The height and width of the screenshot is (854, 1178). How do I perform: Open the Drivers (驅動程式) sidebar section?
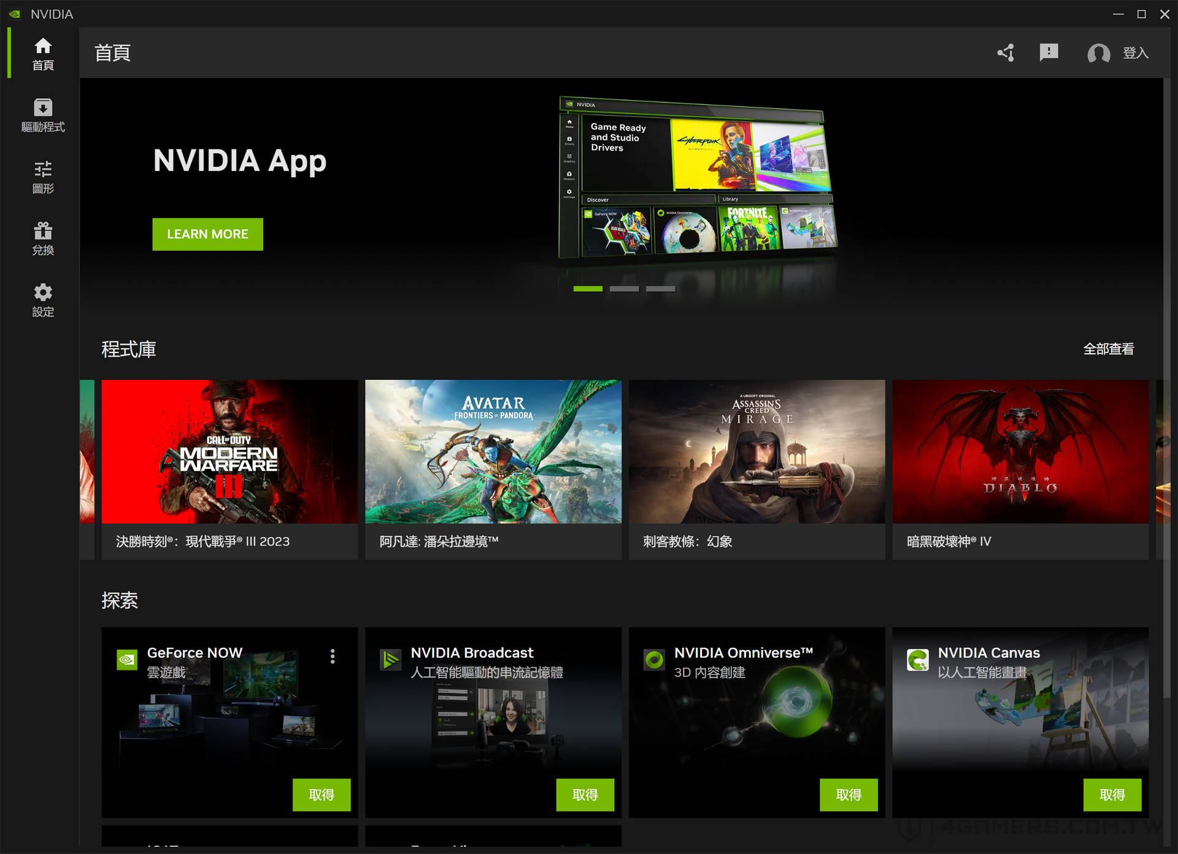pos(43,115)
